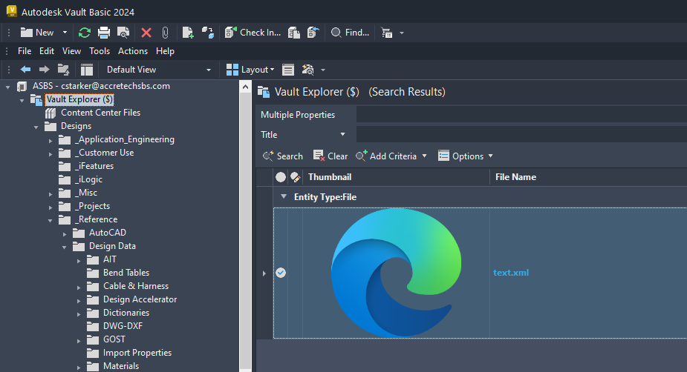Click the Add Criteria button

pos(386,156)
